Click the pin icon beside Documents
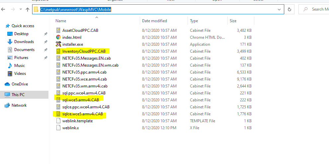Viewport: 329px width, 164px height. (45, 50)
